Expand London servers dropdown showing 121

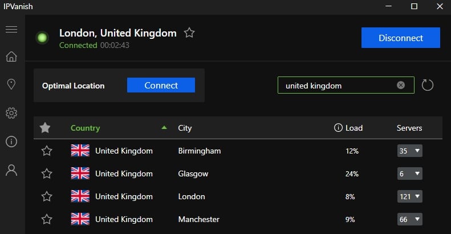pyautogui.click(x=409, y=196)
